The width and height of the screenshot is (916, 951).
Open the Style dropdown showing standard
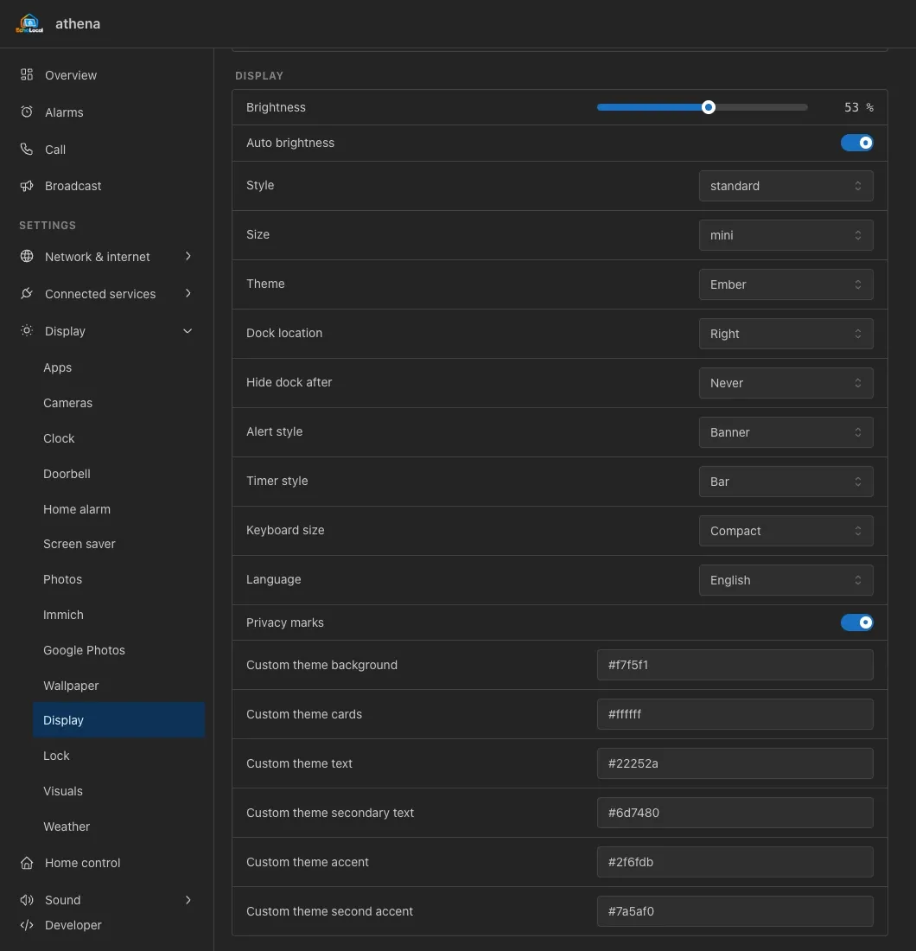786,186
